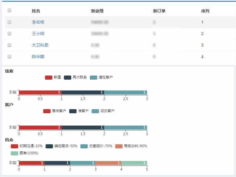236x177 pixels.
Task: Click the 新业绩 column header
Action: [97, 11]
